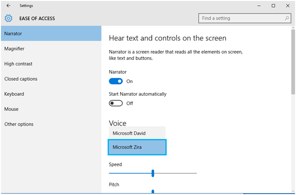
Task: Click the back arrow icon
Action: pyautogui.click(x=8, y=6)
